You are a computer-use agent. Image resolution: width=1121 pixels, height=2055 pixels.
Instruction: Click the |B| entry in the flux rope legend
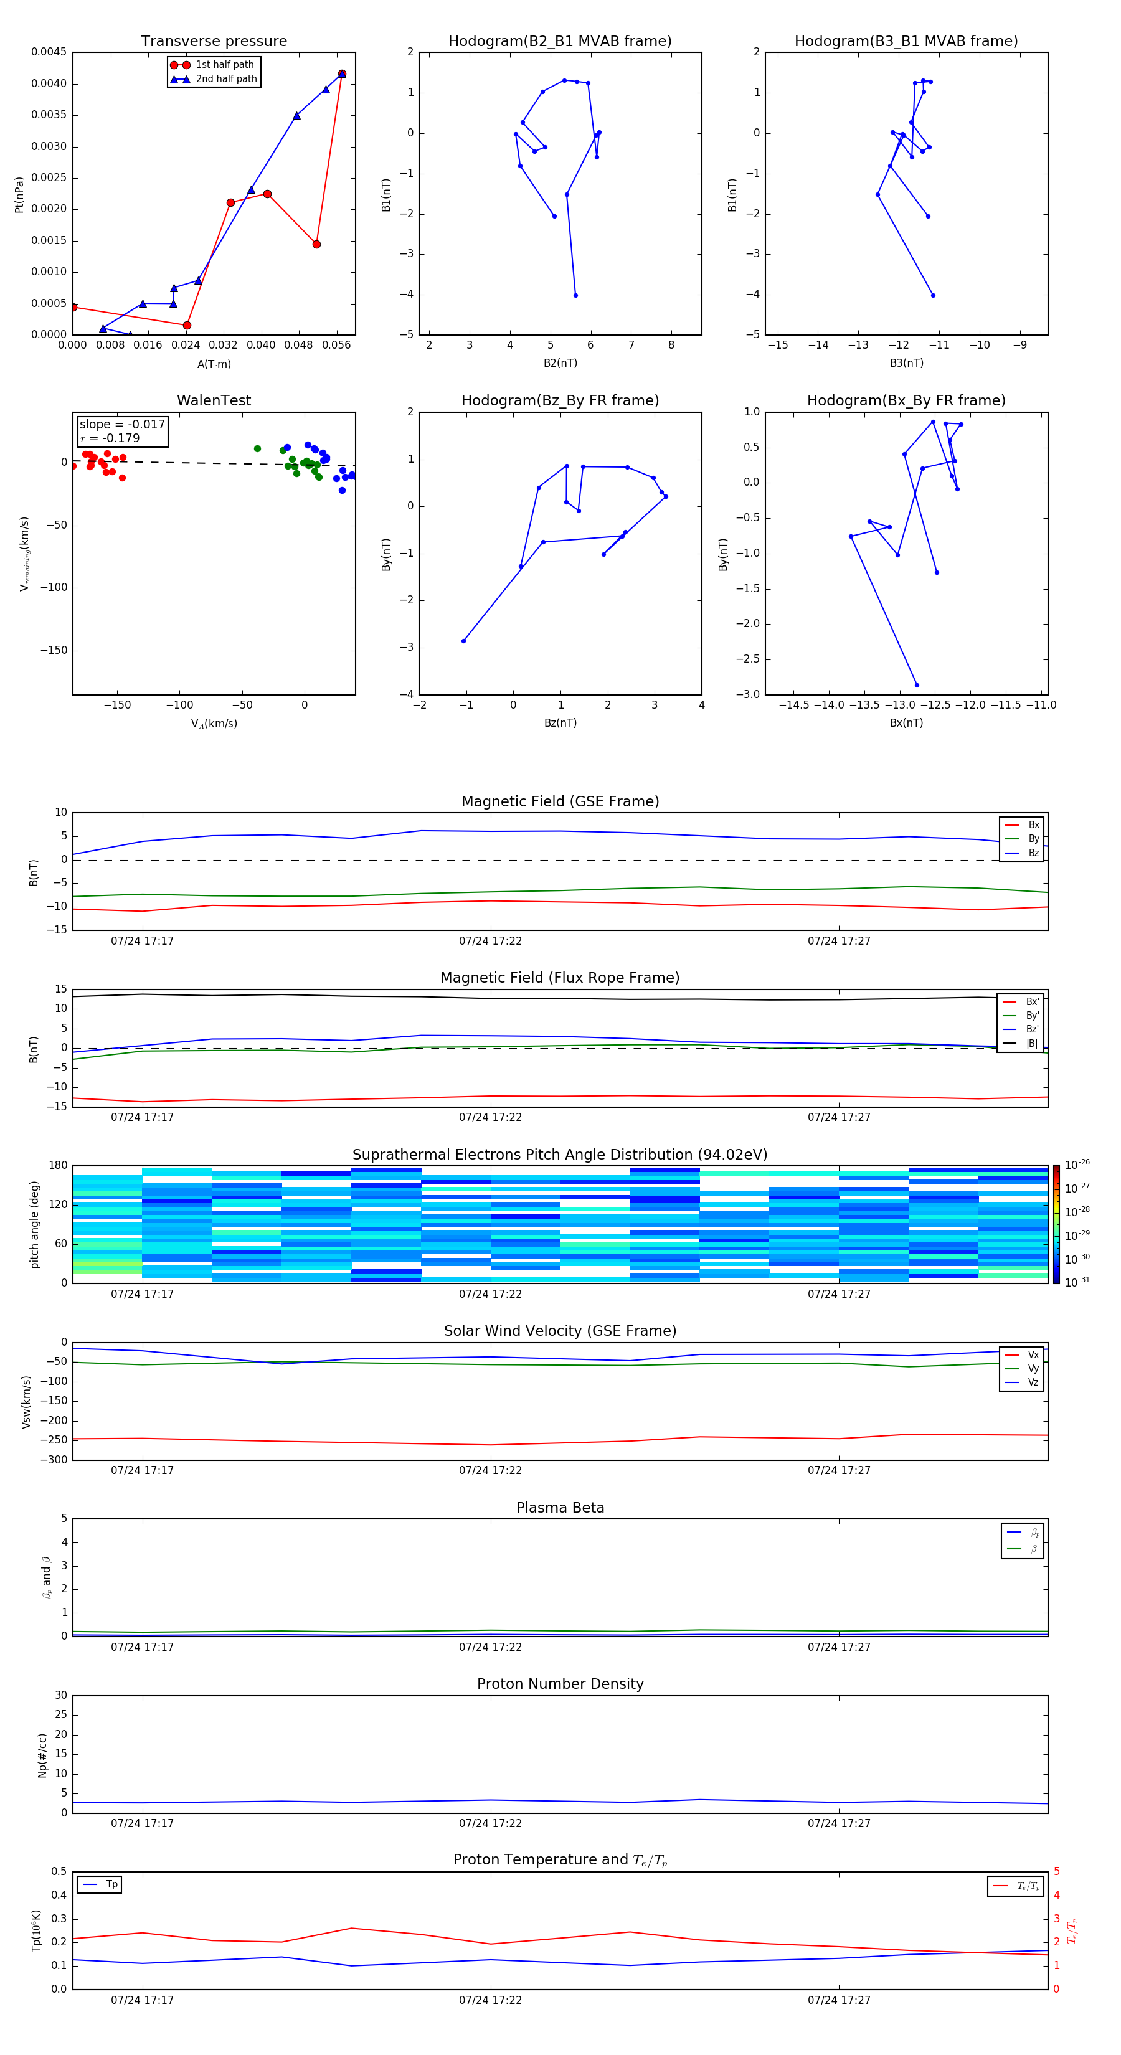(1021, 1044)
